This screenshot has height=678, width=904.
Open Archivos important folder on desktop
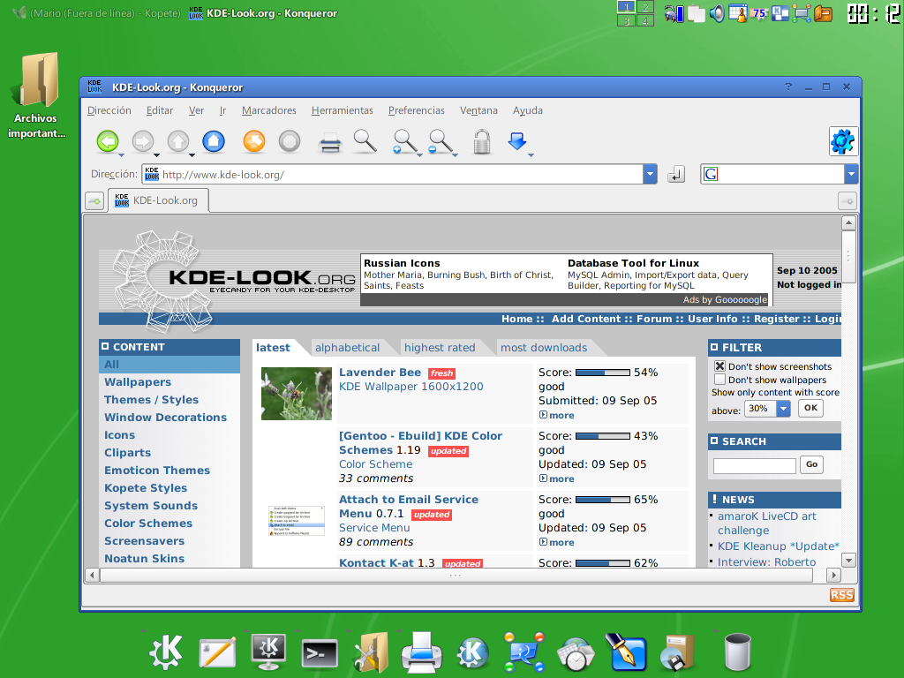(x=37, y=95)
